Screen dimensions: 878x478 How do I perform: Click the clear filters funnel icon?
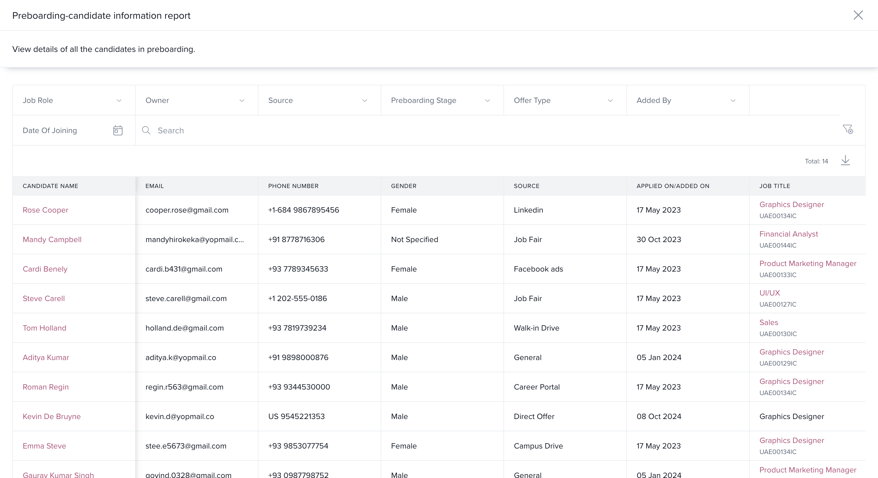[x=848, y=130]
